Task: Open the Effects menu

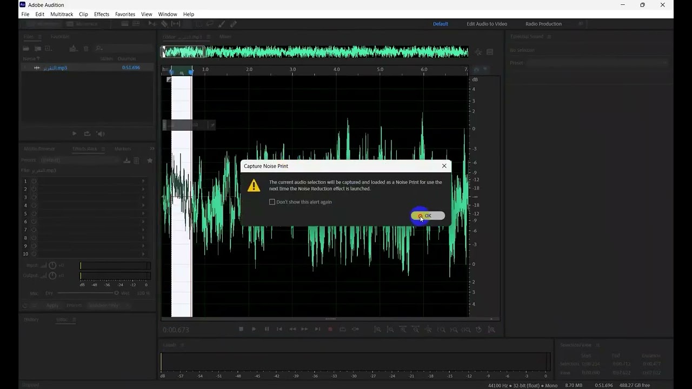Action: 102,14
